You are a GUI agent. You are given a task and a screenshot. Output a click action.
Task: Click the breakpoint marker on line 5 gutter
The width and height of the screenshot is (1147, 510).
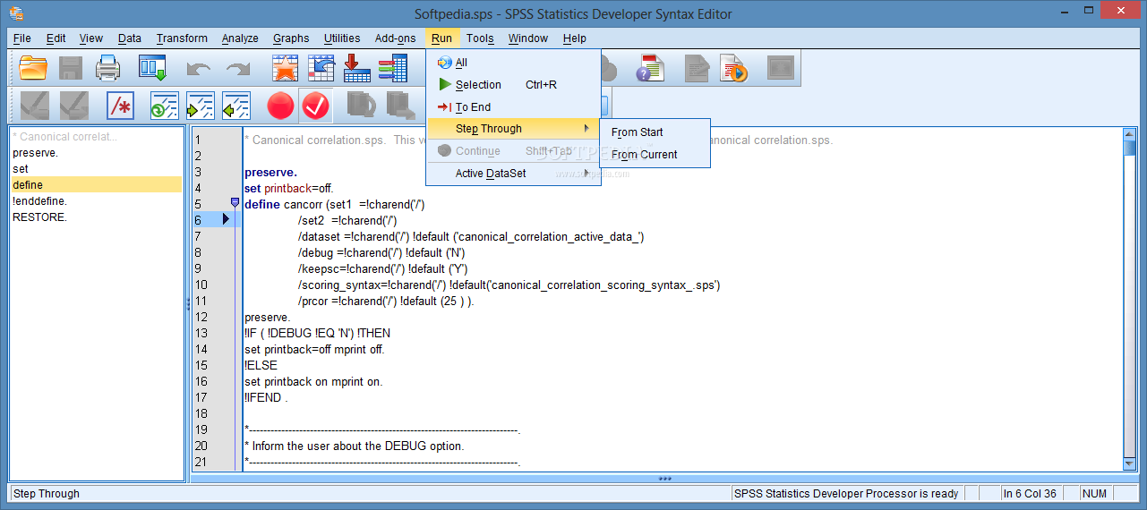click(x=235, y=203)
